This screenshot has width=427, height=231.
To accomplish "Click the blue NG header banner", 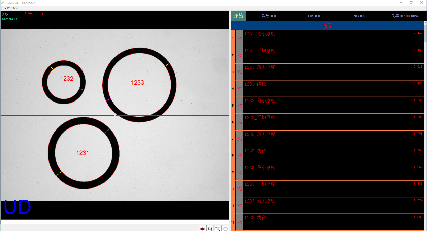I will pyautogui.click(x=327, y=25).
